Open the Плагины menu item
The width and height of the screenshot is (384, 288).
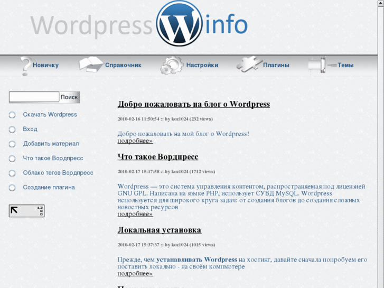pos(276,65)
